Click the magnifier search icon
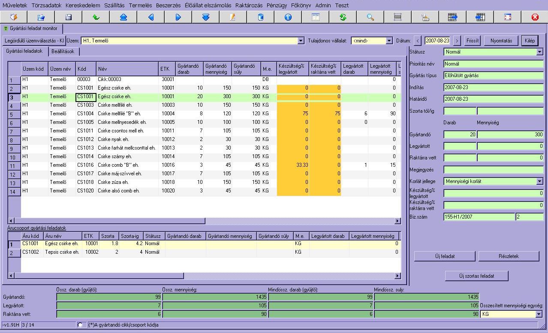 click(370, 17)
